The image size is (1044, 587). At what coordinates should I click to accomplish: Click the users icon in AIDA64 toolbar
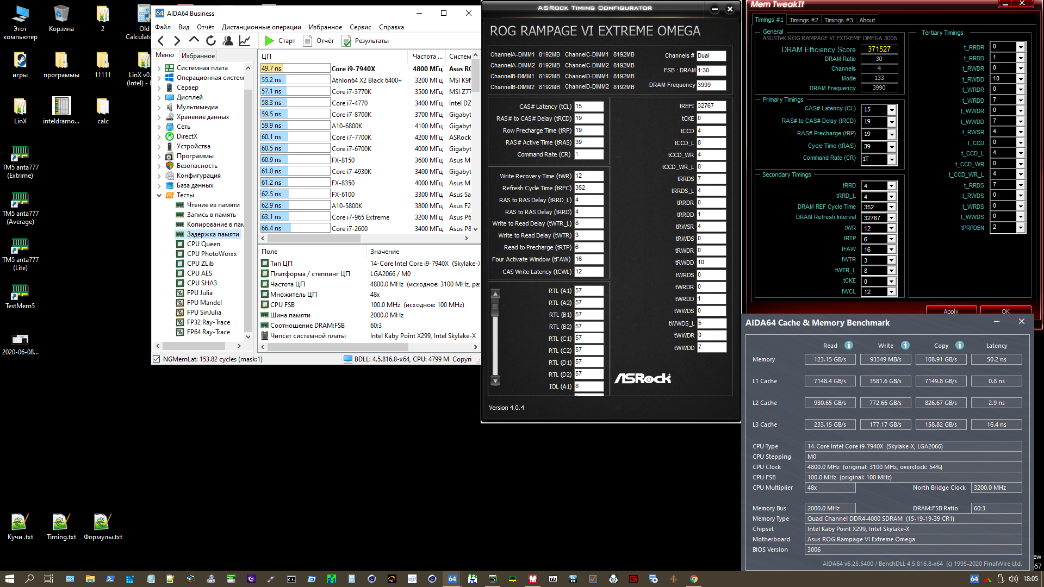(228, 41)
